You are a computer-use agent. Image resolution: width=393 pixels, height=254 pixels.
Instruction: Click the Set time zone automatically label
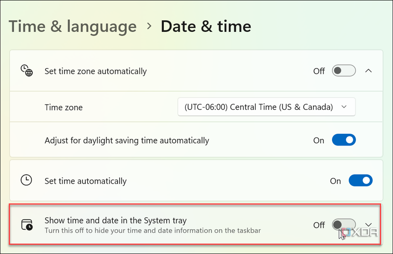[x=95, y=71]
